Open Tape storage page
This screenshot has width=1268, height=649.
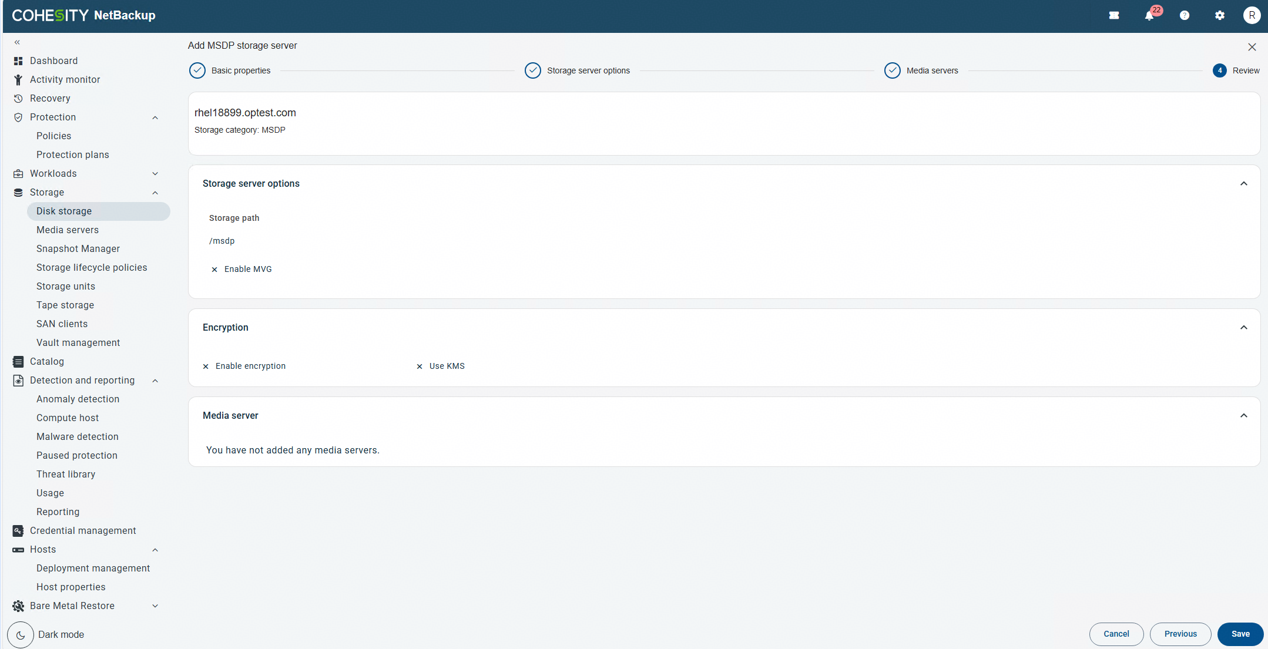coord(65,305)
